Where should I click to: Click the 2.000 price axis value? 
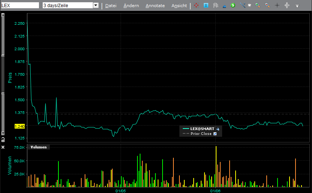click(19, 49)
